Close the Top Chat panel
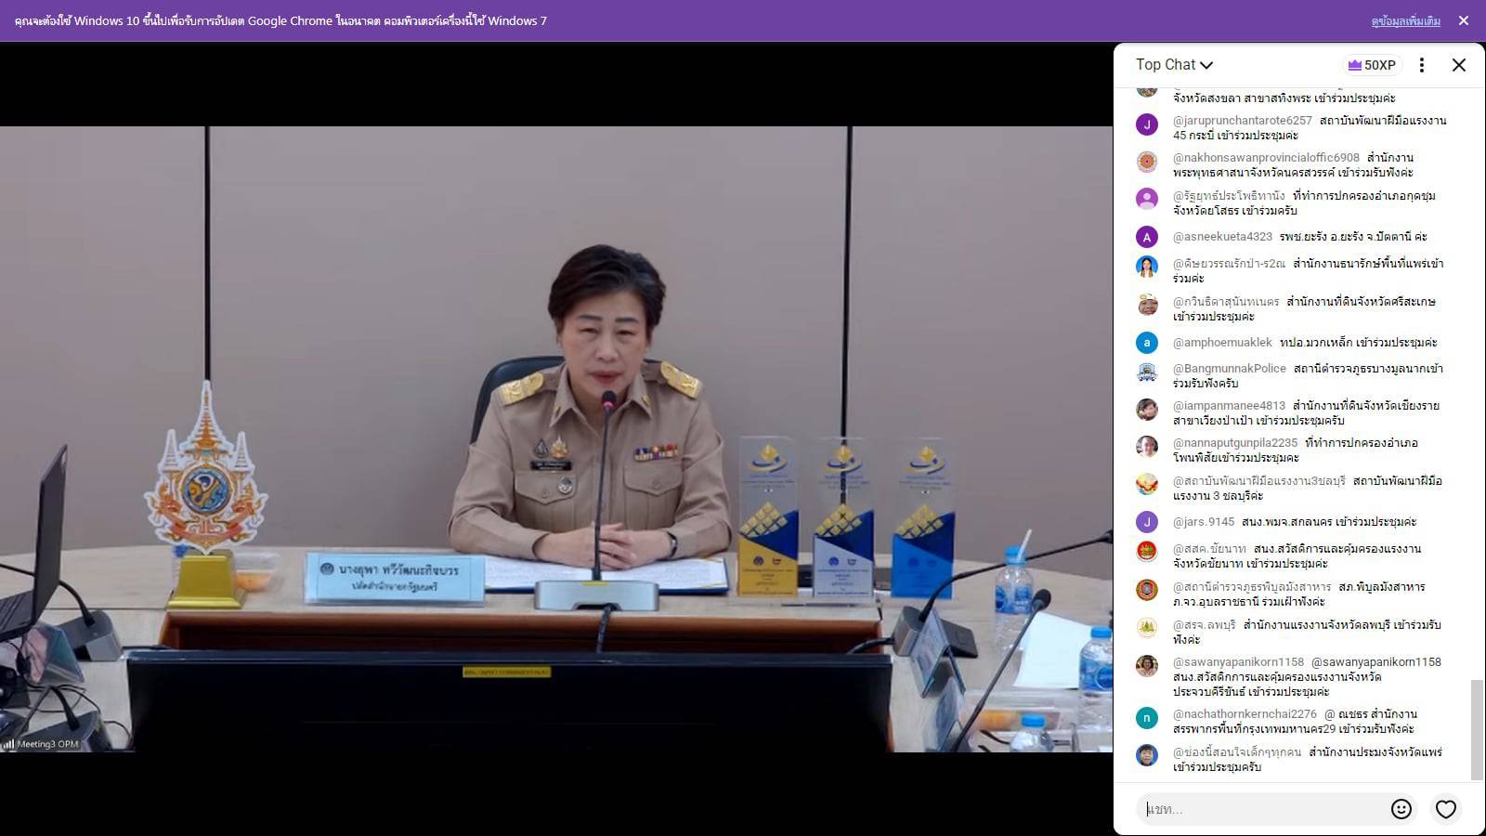The height and width of the screenshot is (836, 1486). [1458, 65]
